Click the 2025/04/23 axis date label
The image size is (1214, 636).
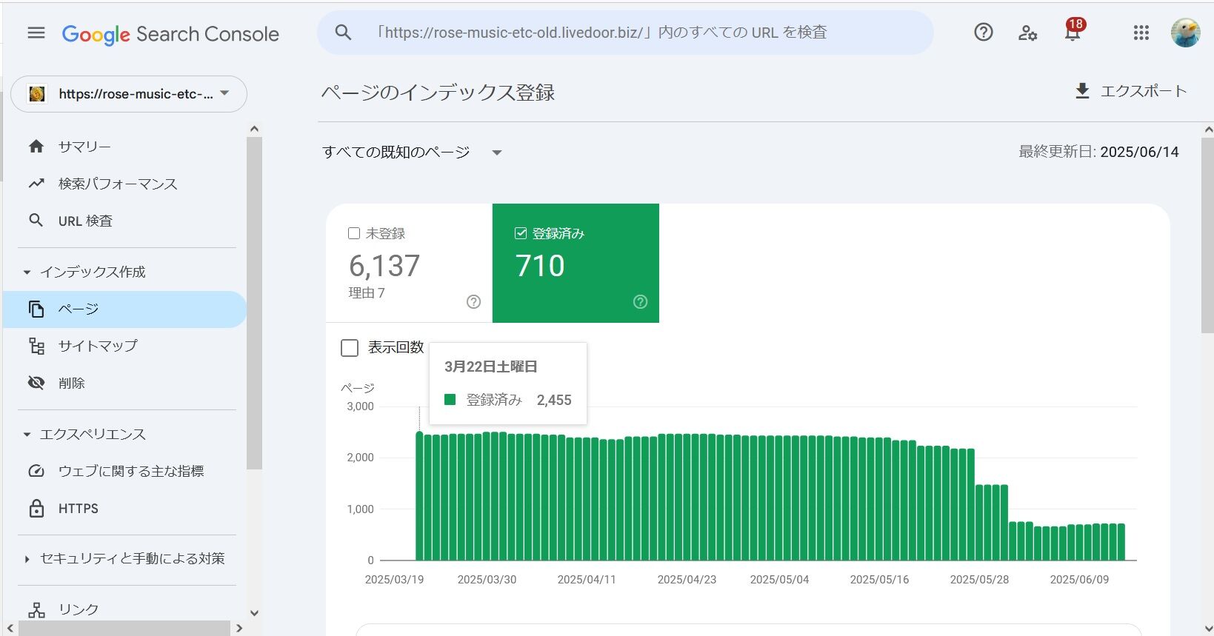tap(687, 580)
